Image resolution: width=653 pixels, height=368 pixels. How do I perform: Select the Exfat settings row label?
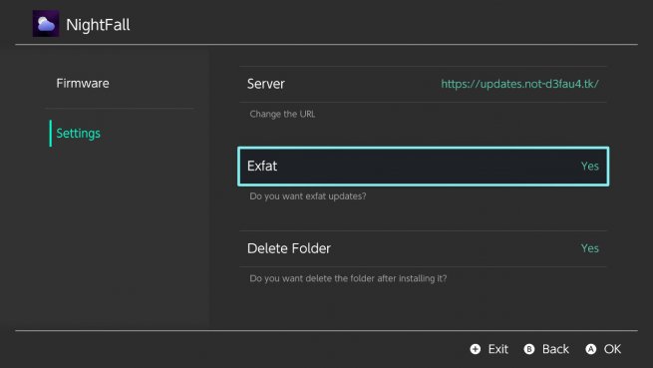[x=262, y=166]
